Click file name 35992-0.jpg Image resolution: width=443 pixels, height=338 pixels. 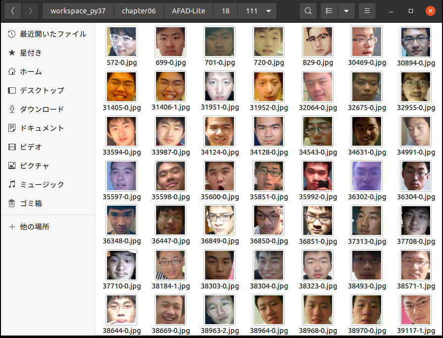[x=318, y=197]
